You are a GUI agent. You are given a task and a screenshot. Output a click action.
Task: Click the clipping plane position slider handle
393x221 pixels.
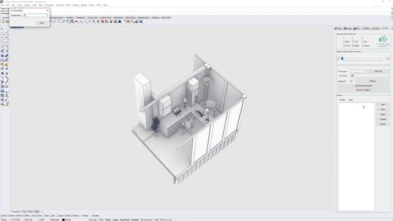(x=342, y=58)
